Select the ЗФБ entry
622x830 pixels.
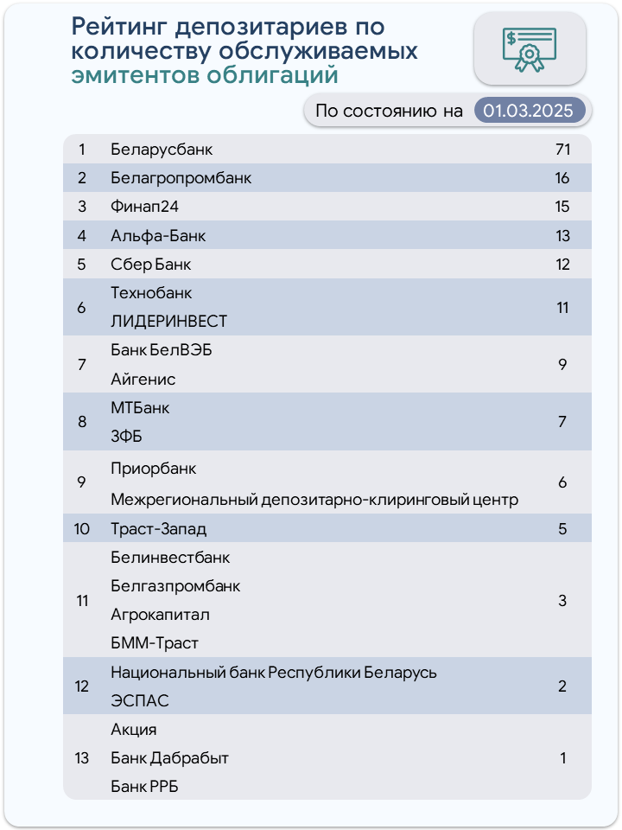[126, 437]
